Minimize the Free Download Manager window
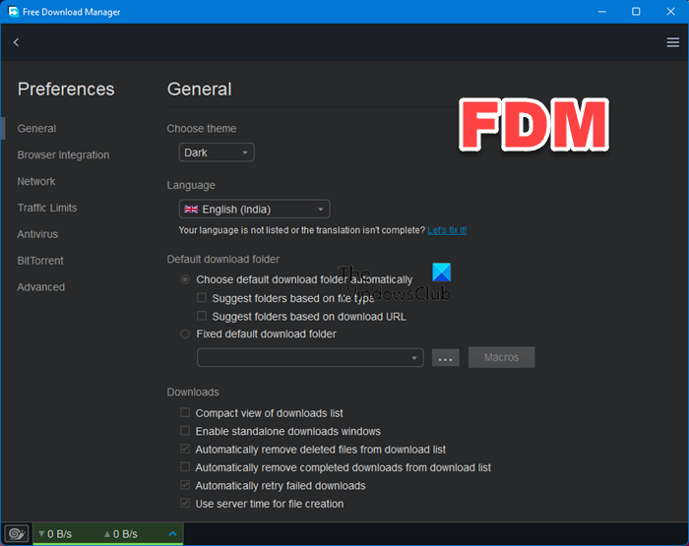 [x=602, y=12]
